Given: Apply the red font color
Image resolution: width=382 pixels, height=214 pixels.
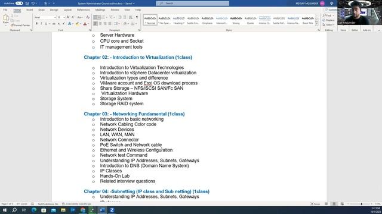Looking at the screenshot, I should pos(85,24).
